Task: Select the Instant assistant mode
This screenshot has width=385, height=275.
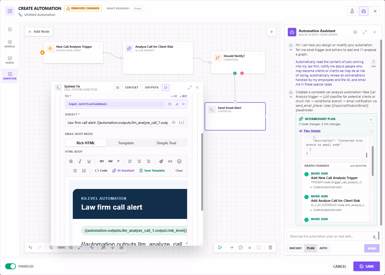Action: pos(295,248)
